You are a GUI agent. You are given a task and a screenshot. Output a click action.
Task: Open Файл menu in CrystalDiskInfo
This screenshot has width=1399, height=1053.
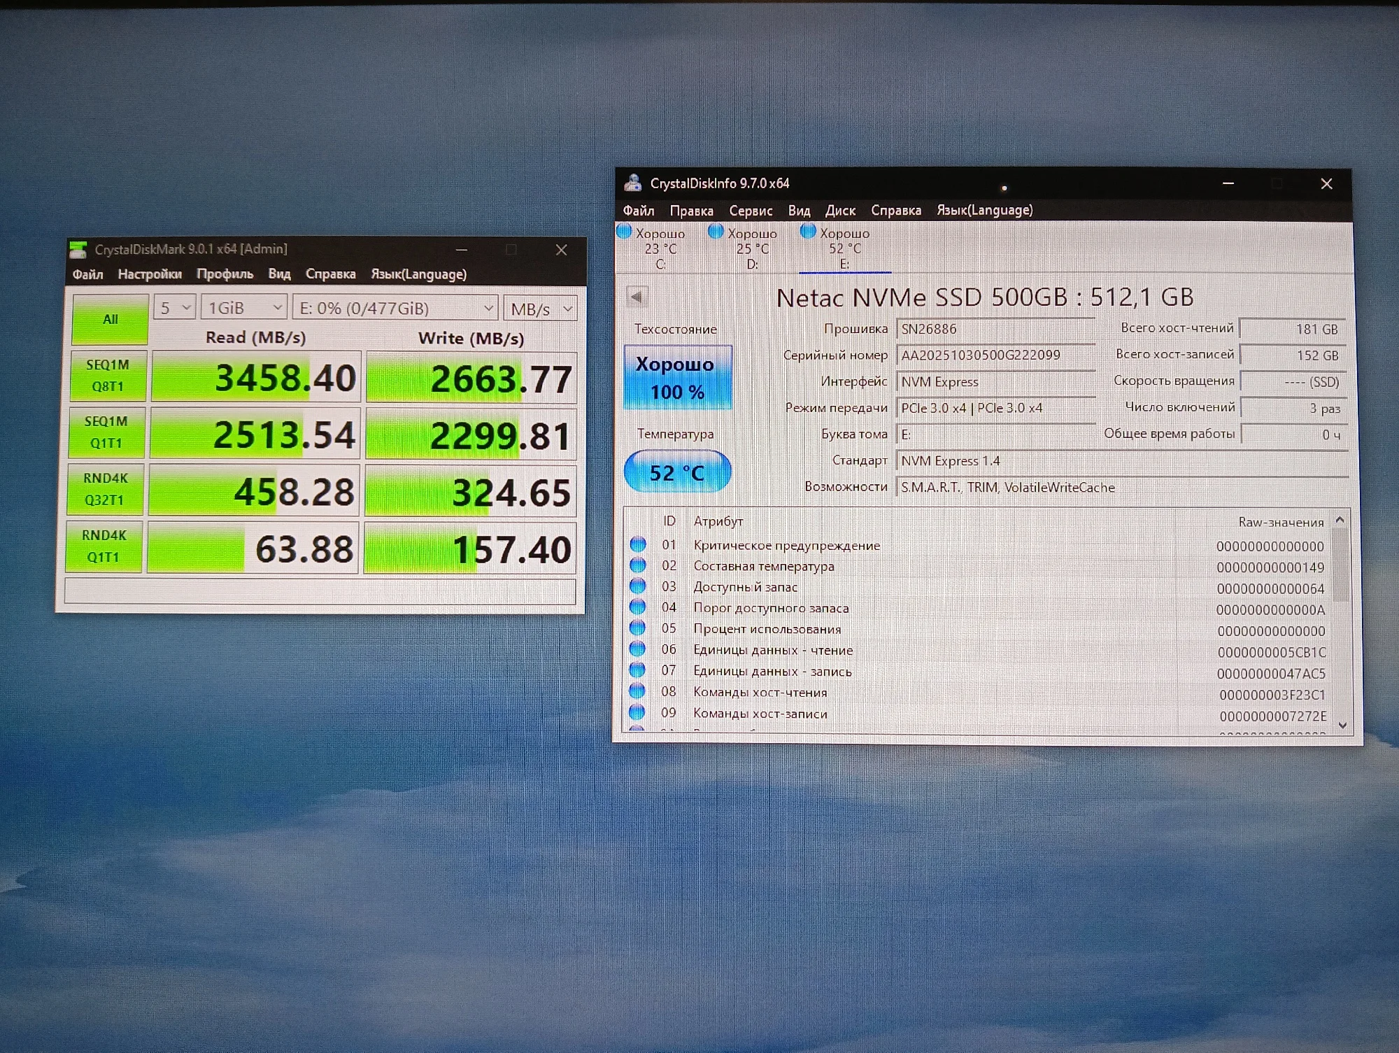(639, 211)
